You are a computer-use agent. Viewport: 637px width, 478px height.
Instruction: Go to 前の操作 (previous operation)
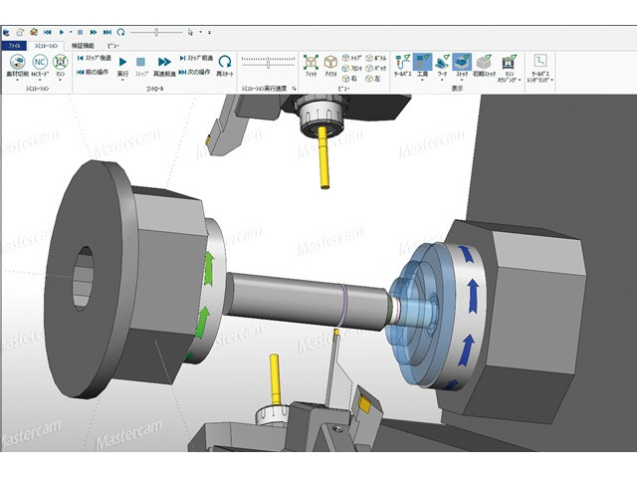pyautogui.click(x=93, y=72)
